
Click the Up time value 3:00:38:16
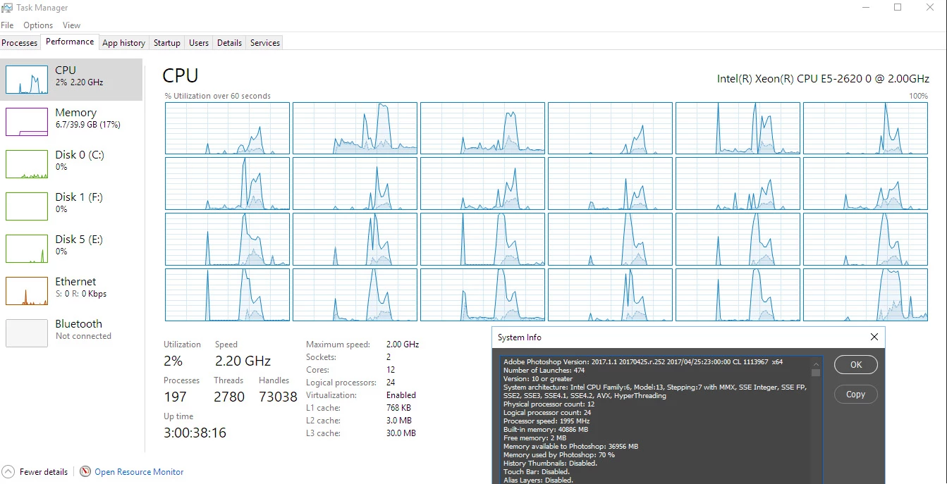195,433
